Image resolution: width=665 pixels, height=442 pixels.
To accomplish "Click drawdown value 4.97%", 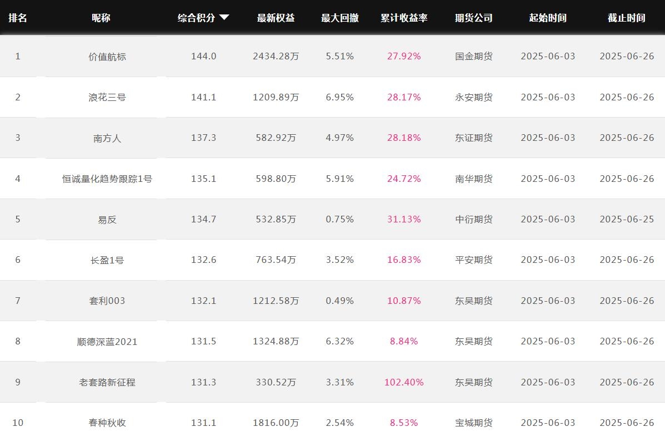I will (x=339, y=138).
